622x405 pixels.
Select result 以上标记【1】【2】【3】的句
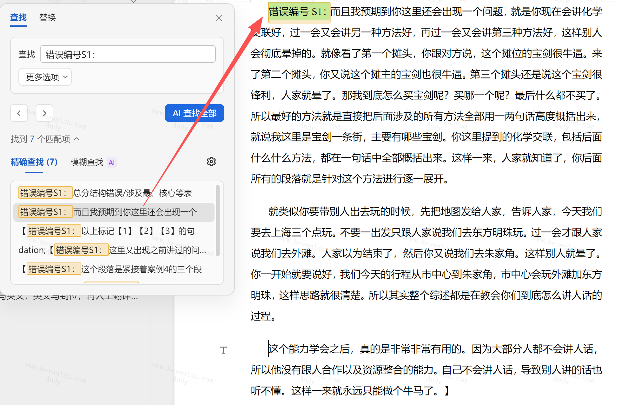114,231
